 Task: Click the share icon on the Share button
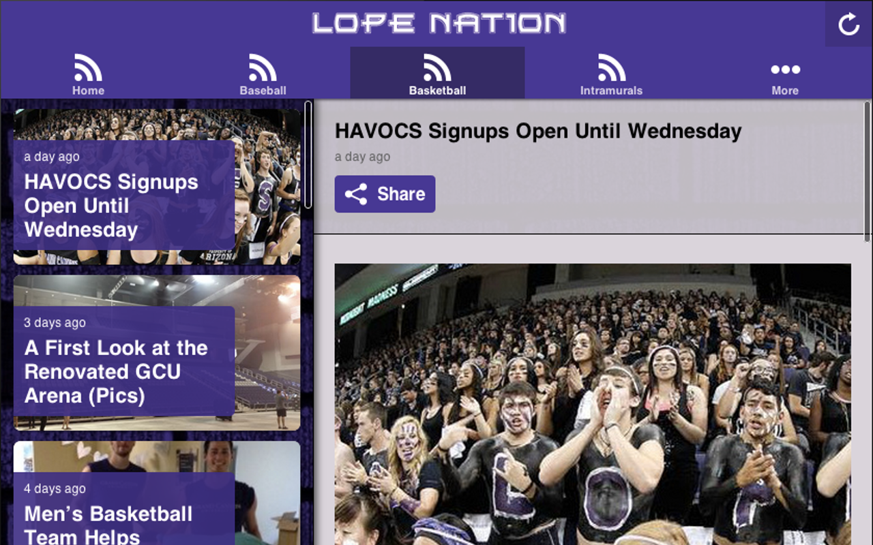356,194
